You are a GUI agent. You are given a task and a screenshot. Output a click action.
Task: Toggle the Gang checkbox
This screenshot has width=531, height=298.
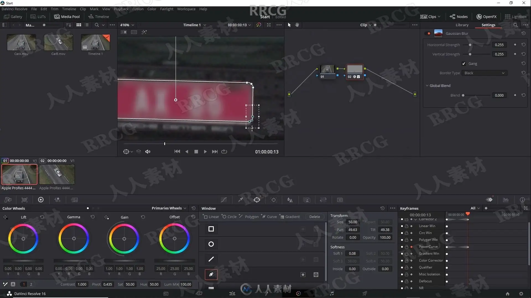click(464, 64)
